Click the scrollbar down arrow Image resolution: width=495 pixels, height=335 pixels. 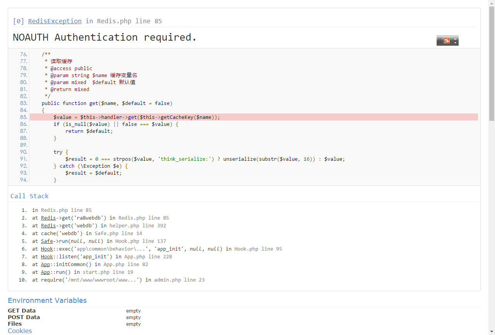[x=492, y=332]
